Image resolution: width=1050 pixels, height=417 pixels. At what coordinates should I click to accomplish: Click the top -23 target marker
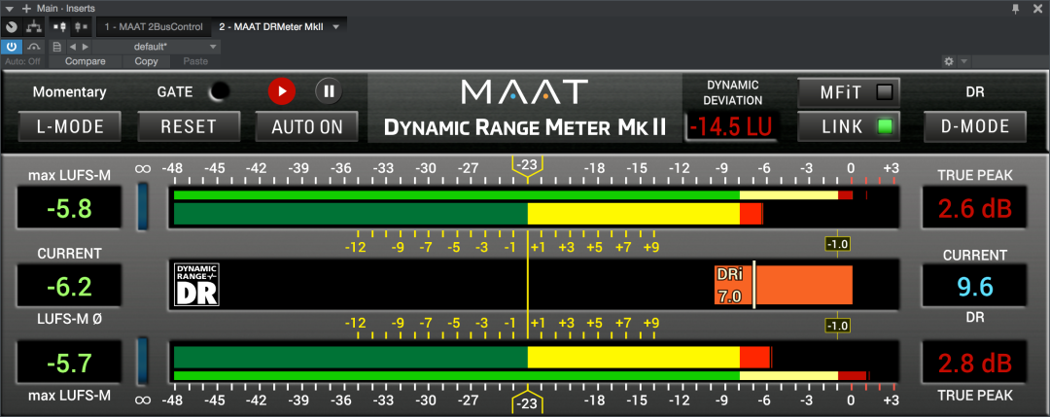click(x=528, y=167)
